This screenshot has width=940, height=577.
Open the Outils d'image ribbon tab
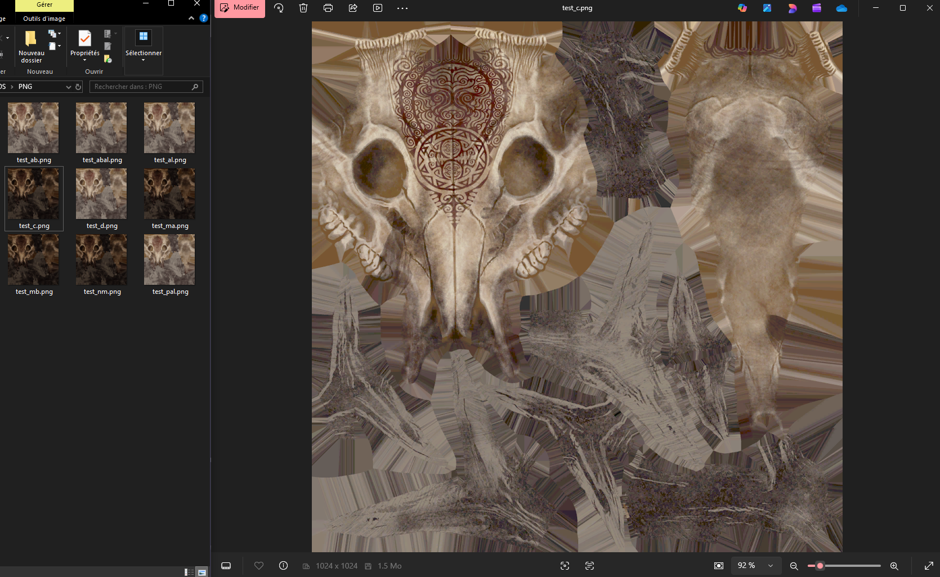[x=44, y=19]
